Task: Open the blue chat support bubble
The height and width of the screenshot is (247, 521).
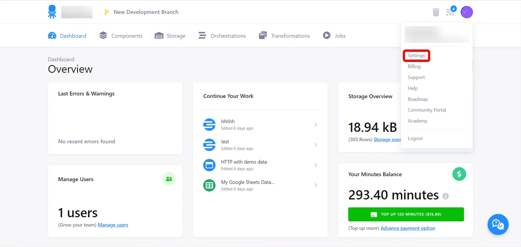Action: coord(498,225)
